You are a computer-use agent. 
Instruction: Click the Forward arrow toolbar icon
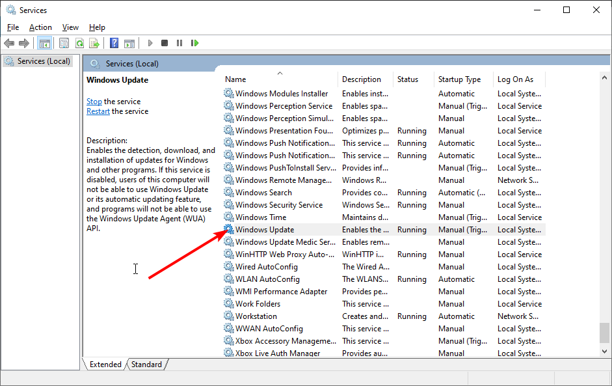coord(24,43)
